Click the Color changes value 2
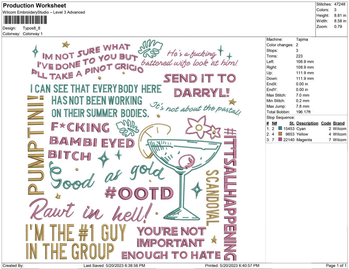 (297, 45)
